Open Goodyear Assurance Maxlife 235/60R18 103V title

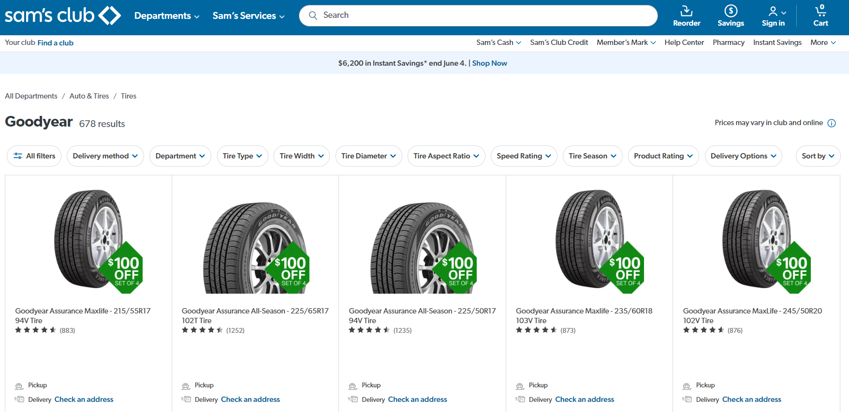point(584,316)
